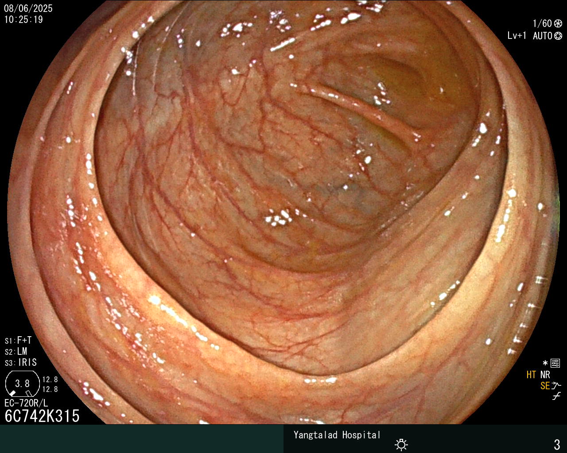Screen dimensions: 567x453
Task: Click the structure enhancement curve icon beside SE
Action: point(556,385)
